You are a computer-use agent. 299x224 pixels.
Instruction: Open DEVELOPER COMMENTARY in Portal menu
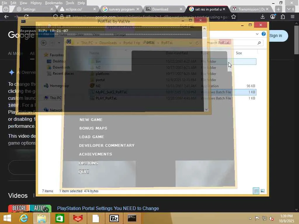coord(107,145)
